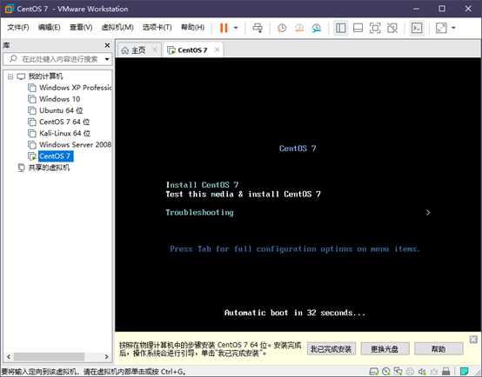
Task: Select CentOS 7 64 位 virtual machine
Action: tap(64, 122)
